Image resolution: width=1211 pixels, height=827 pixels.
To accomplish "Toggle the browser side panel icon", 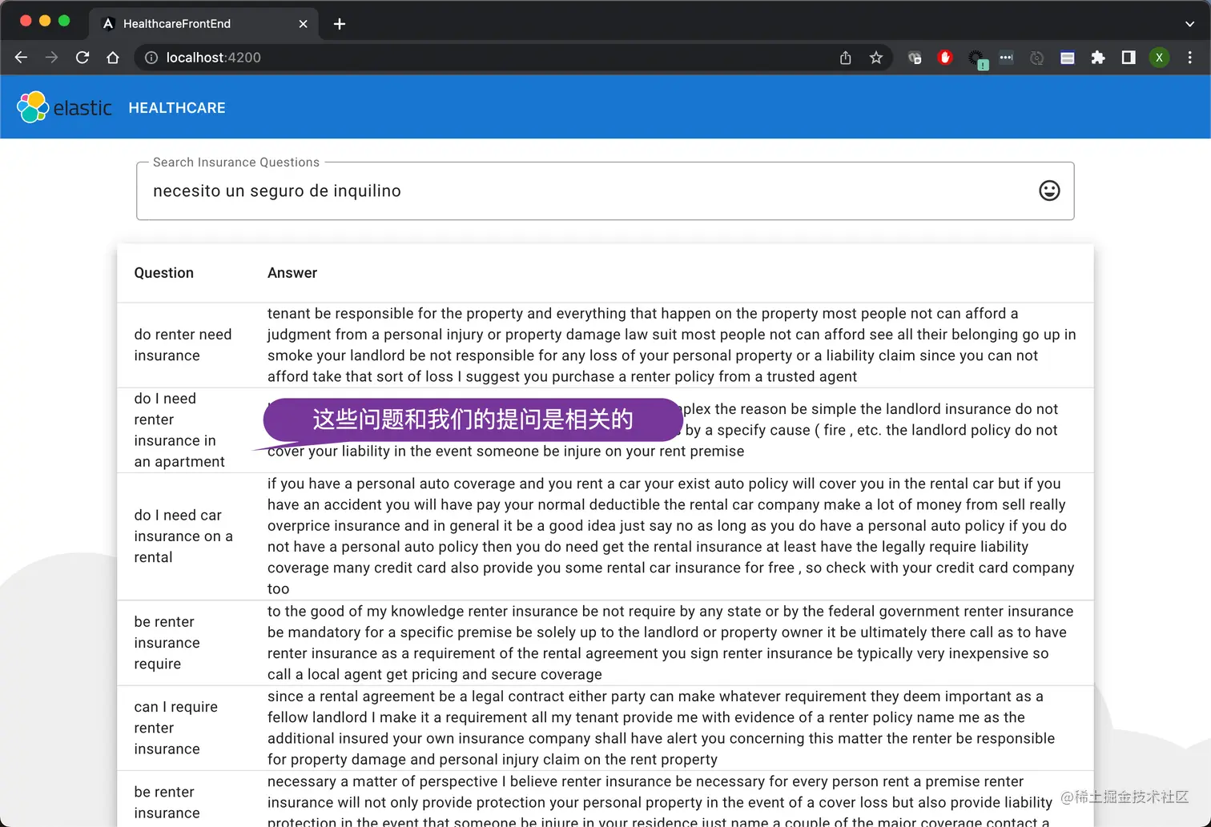I will click(x=1129, y=58).
